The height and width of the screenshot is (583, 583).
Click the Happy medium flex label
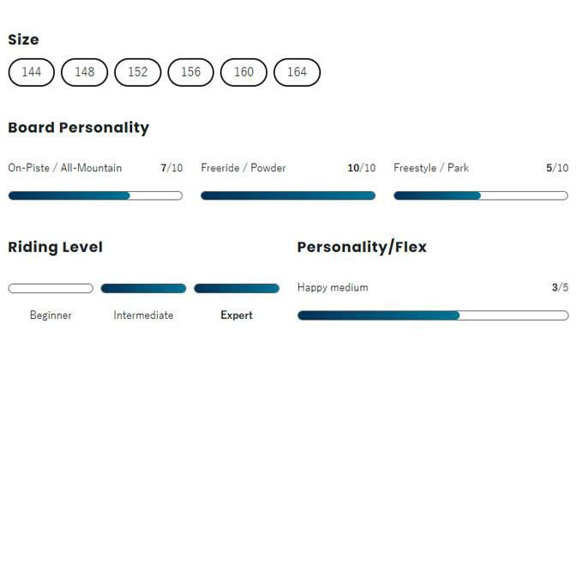[x=333, y=288]
